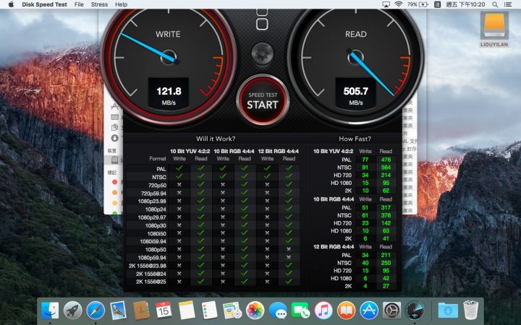
Task: Click the 720p50 format row label
Action: (157, 185)
